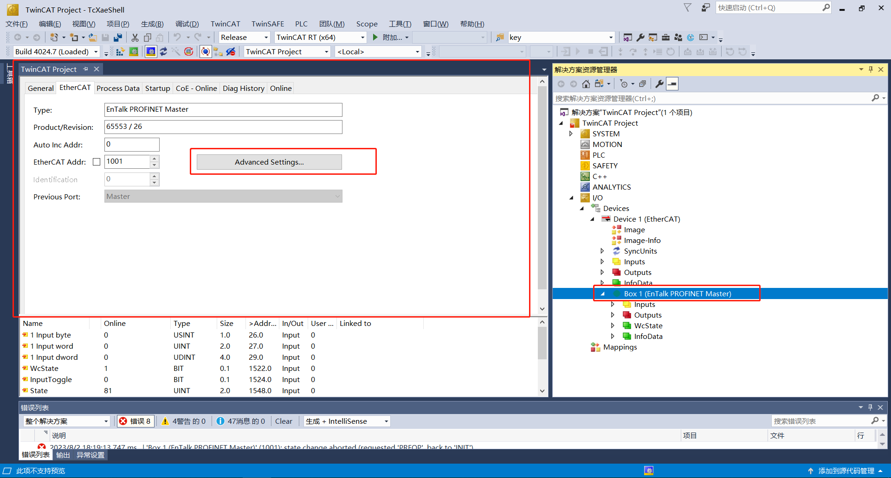This screenshot has height=478, width=891.
Task: Select Mappings in the solution tree
Action: (620, 347)
